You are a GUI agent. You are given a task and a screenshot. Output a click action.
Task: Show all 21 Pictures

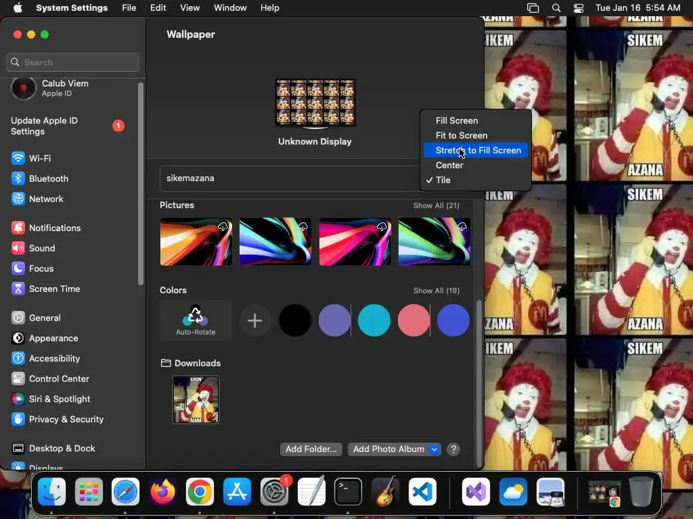[x=437, y=205]
